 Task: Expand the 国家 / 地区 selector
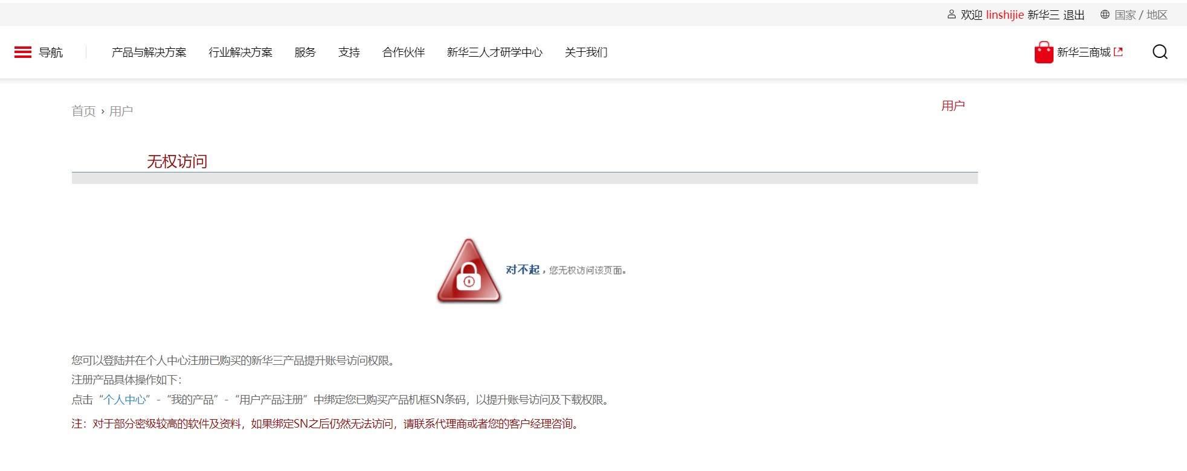tap(1140, 15)
